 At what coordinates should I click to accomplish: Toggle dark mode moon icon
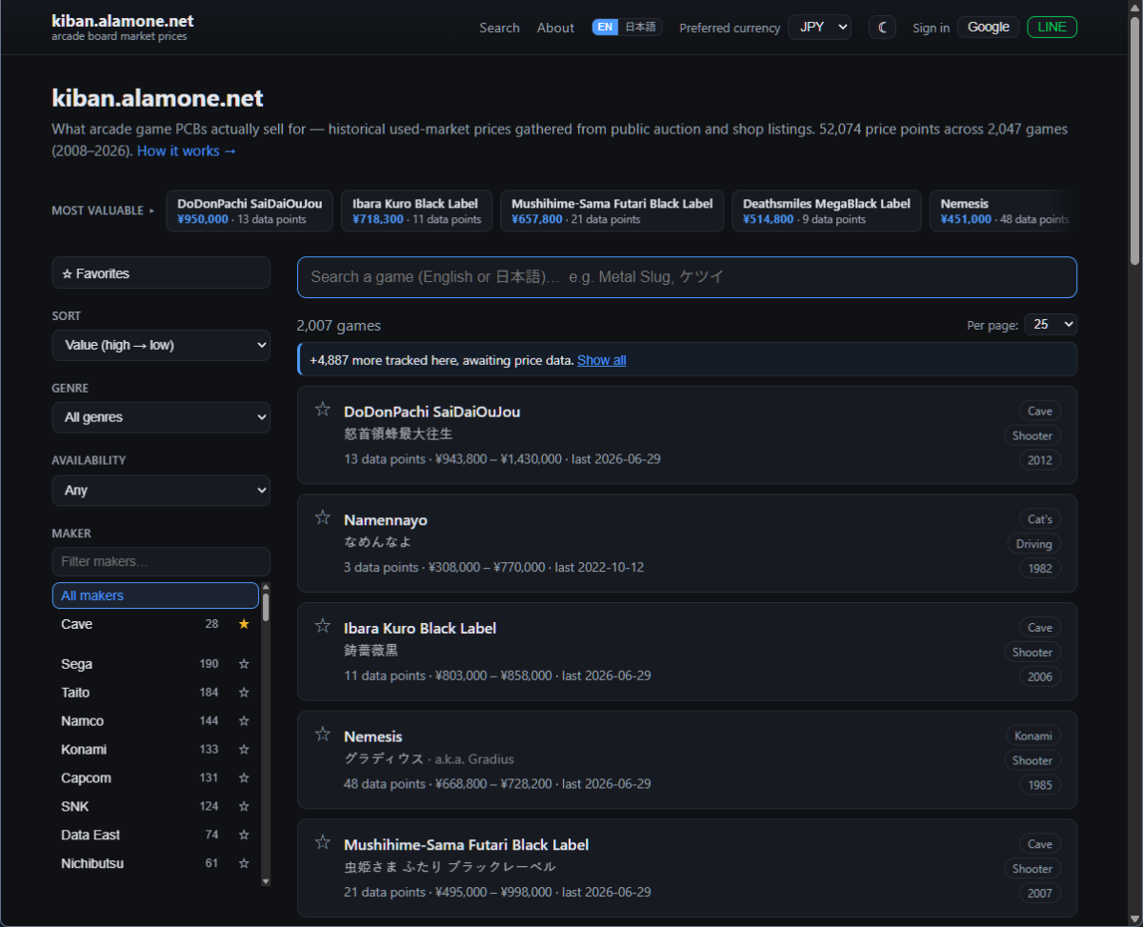(882, 28)
